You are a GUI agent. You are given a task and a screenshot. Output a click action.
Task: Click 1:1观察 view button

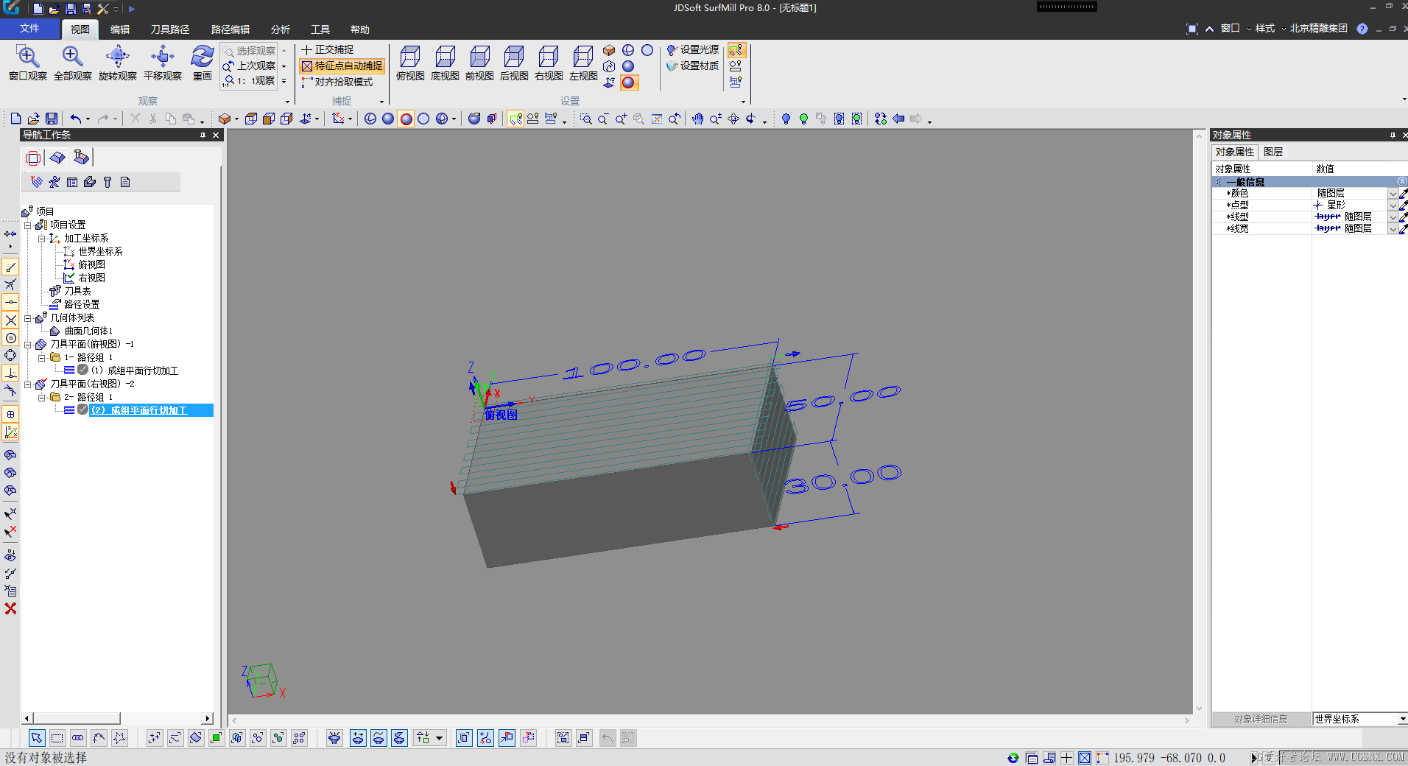click(249, 80)
